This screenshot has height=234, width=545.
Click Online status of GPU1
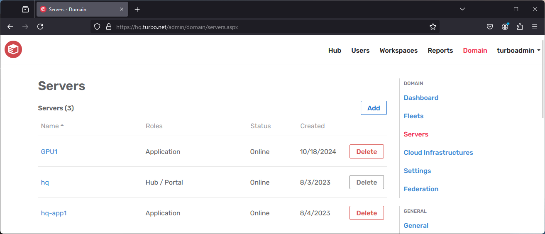(x=260, y=152)
